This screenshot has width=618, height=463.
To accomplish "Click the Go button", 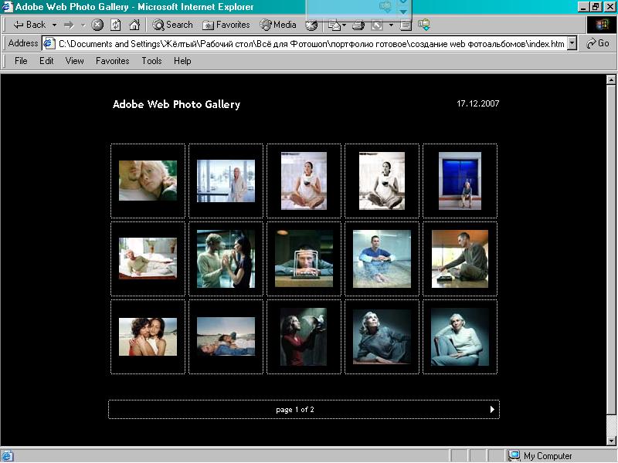I will (598, 43).
